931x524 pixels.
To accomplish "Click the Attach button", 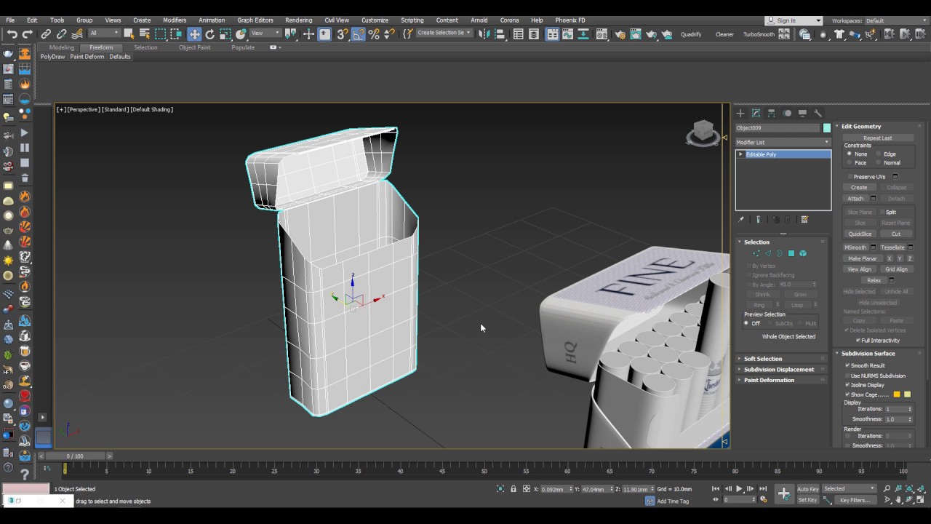I will [855, 199].
